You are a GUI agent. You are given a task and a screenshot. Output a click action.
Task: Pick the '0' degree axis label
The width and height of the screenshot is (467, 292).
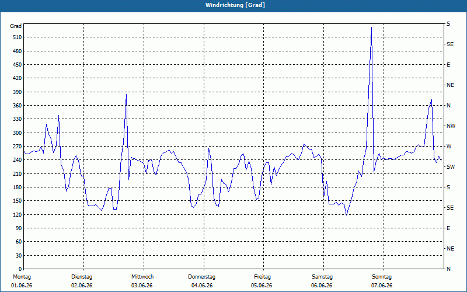tap(20, 269)
